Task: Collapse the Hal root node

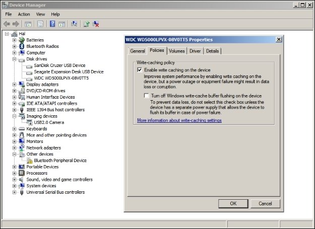Action: (x=7, y=34)
